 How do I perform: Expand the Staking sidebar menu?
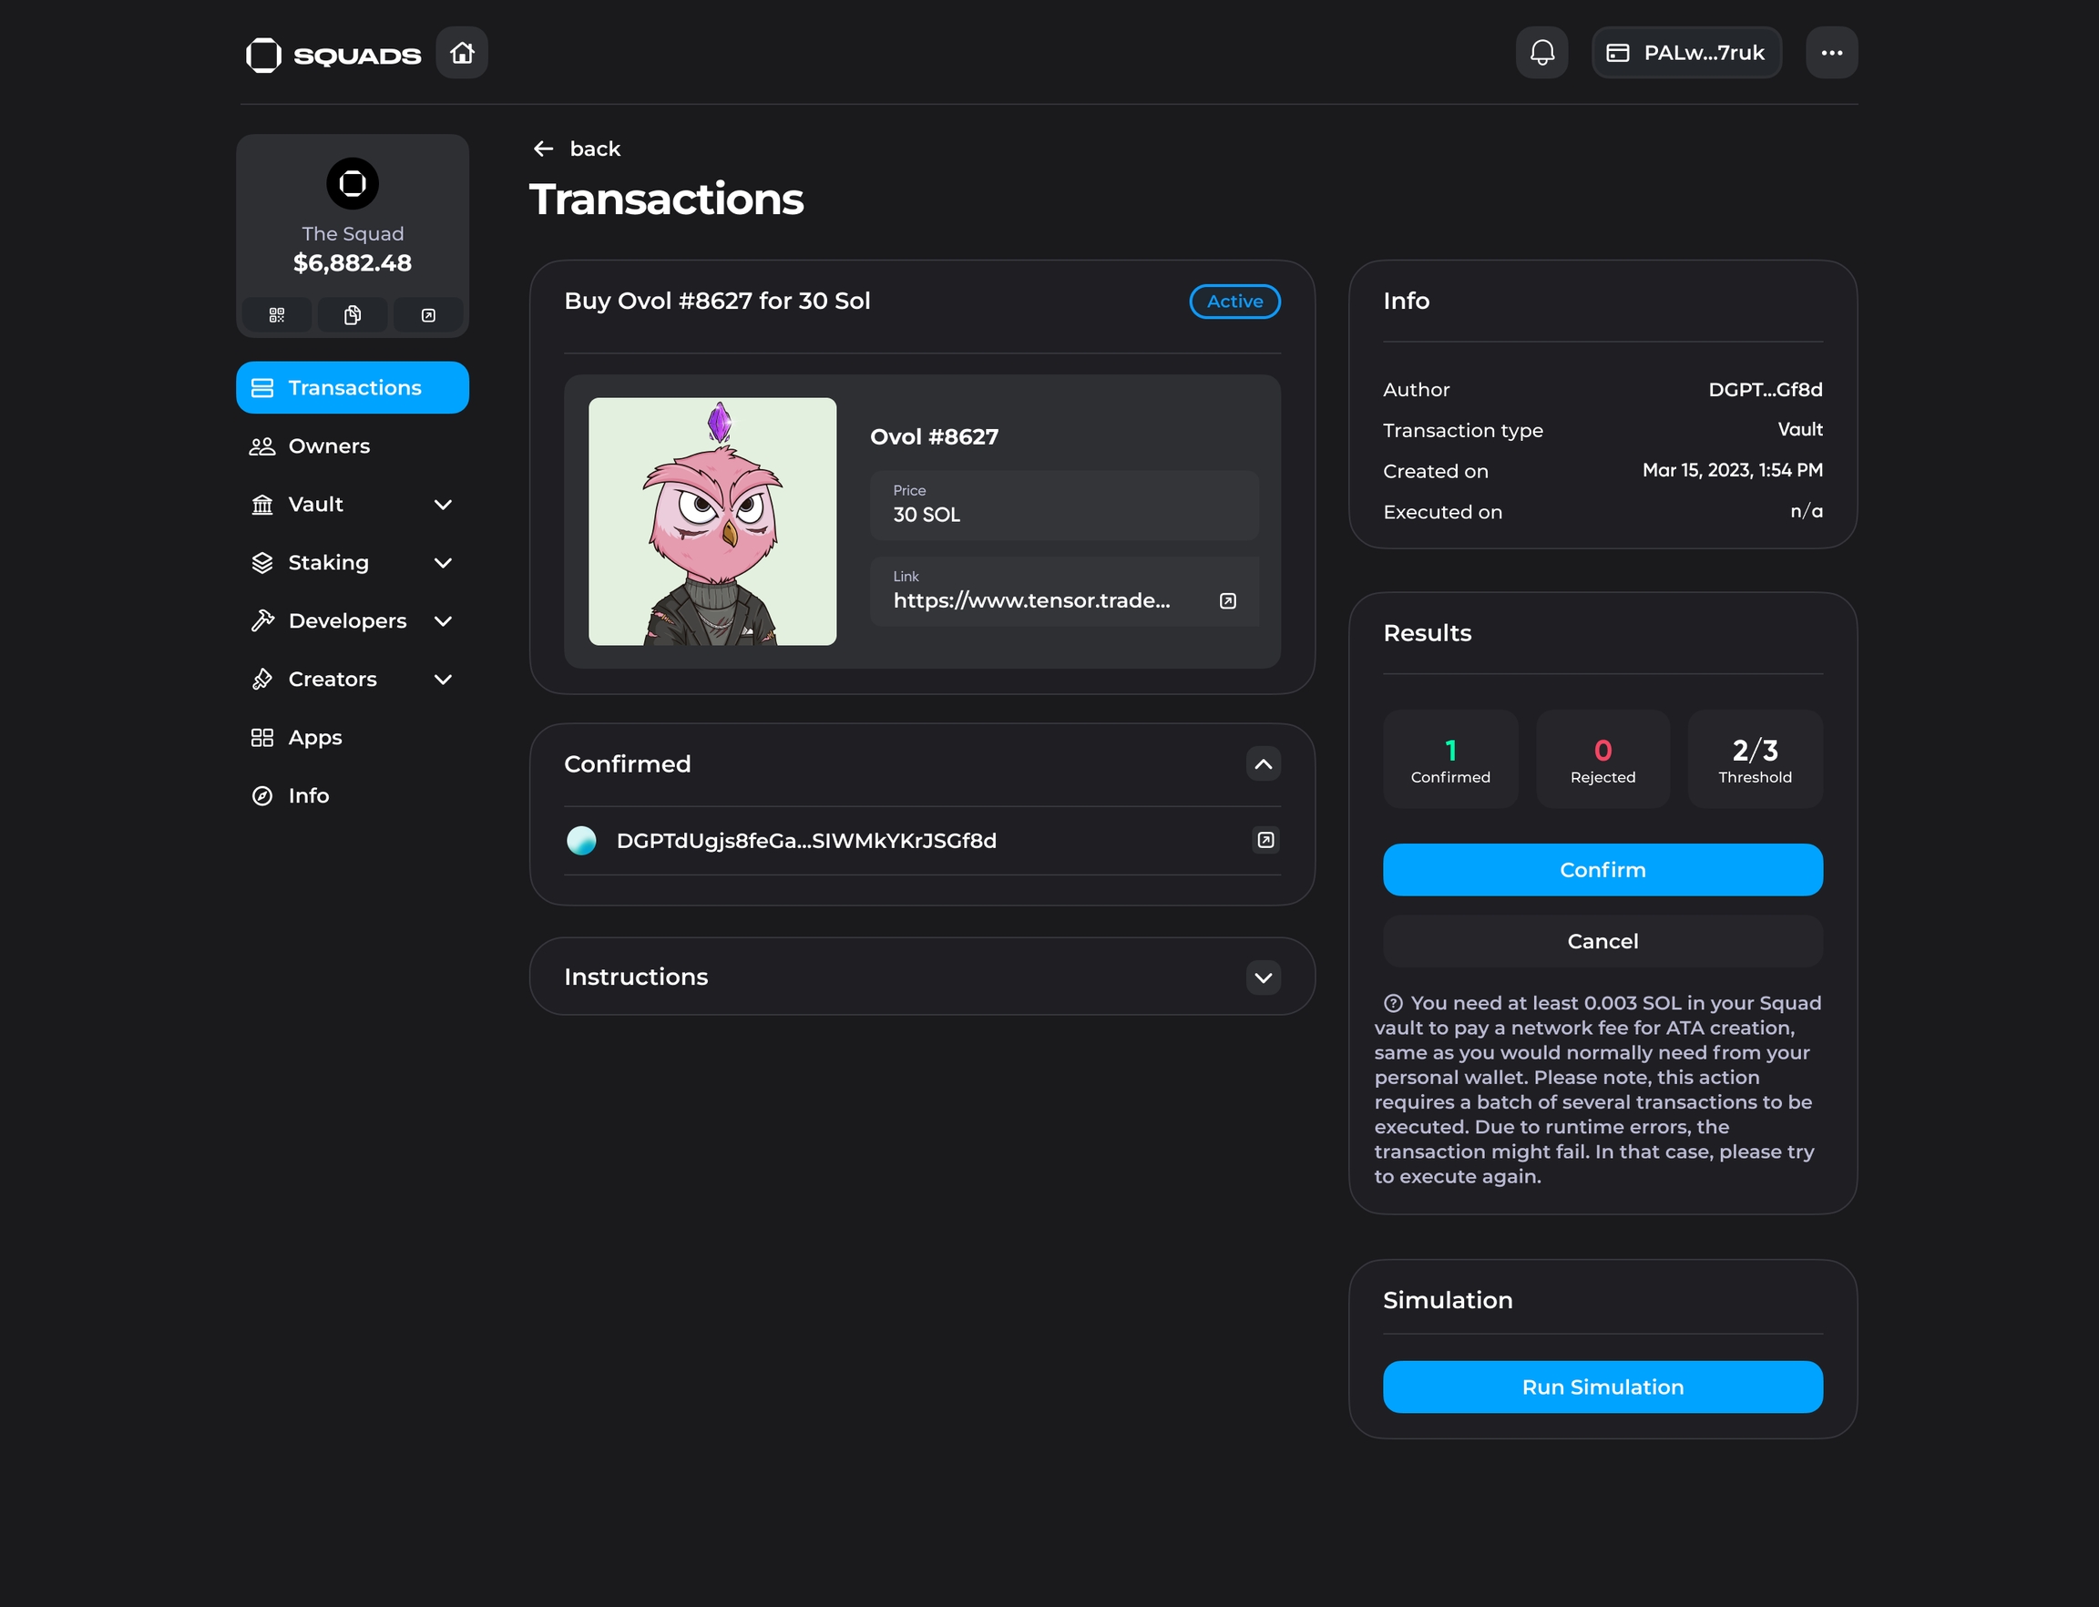pyautogui.click(x=442, y=562)
